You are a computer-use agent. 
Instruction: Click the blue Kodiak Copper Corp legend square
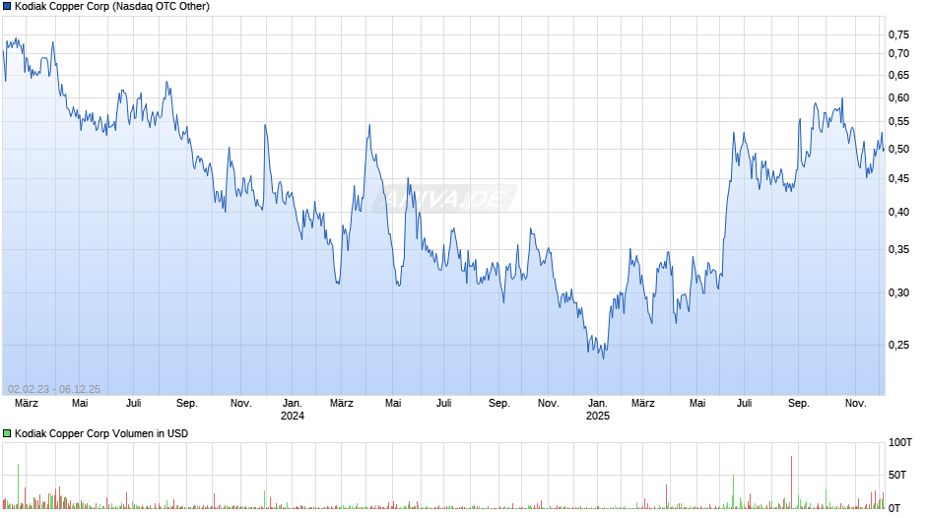7,7
